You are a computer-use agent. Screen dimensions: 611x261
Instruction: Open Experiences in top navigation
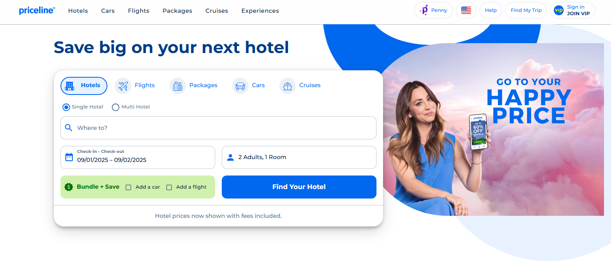point(260,11)
